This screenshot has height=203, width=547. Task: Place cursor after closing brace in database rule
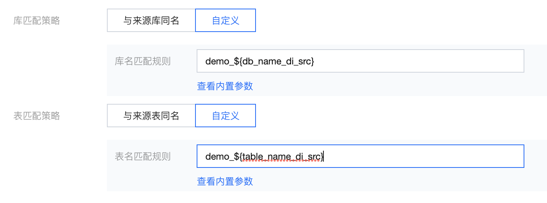[314, 61]
